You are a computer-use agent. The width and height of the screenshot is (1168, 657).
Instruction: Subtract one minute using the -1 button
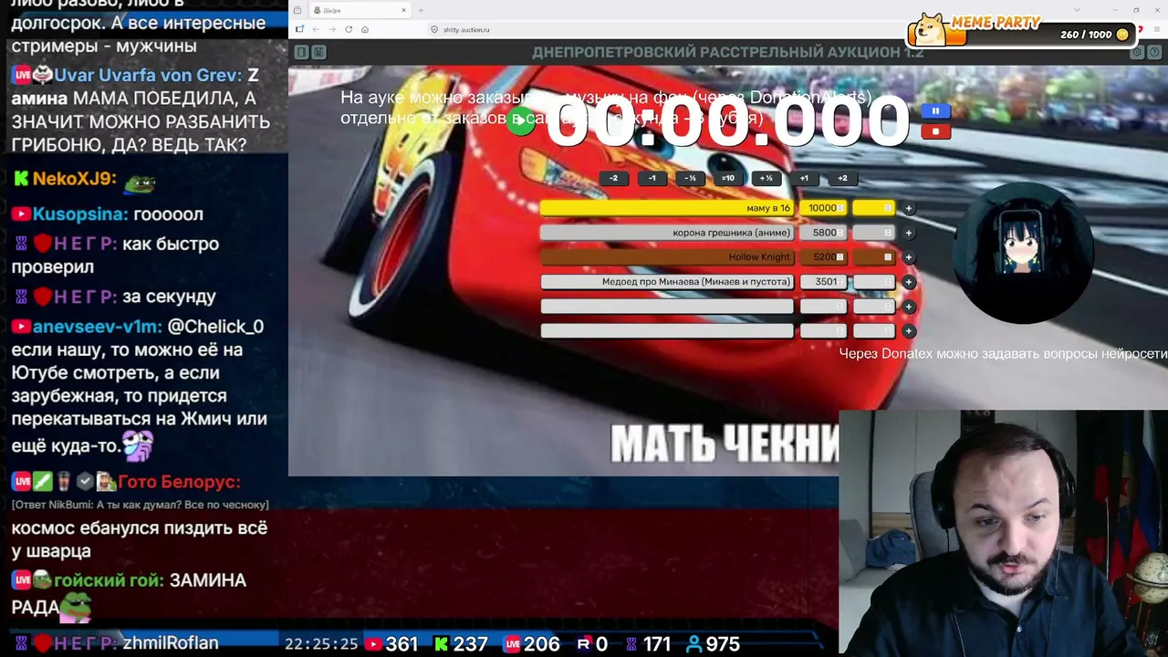(x=652, y=179)
